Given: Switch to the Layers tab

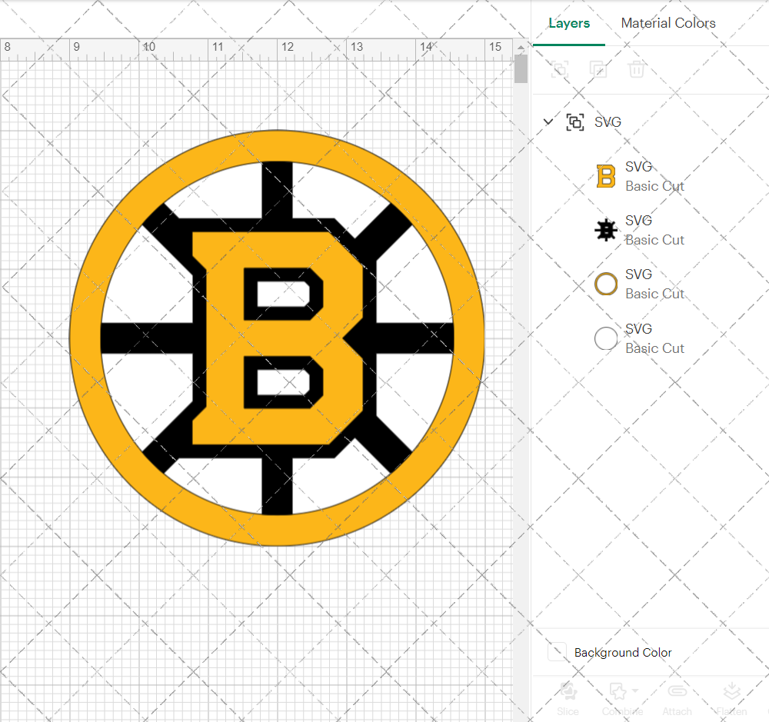Looking at the screenshot, I should 569,23.
